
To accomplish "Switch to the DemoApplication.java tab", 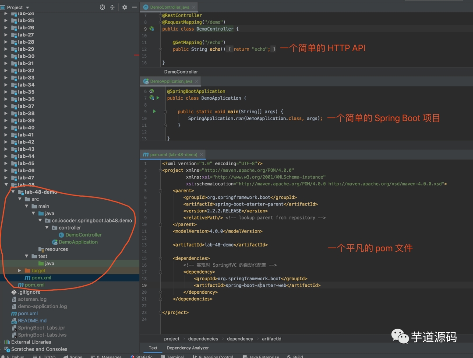I will pos(170,81).
